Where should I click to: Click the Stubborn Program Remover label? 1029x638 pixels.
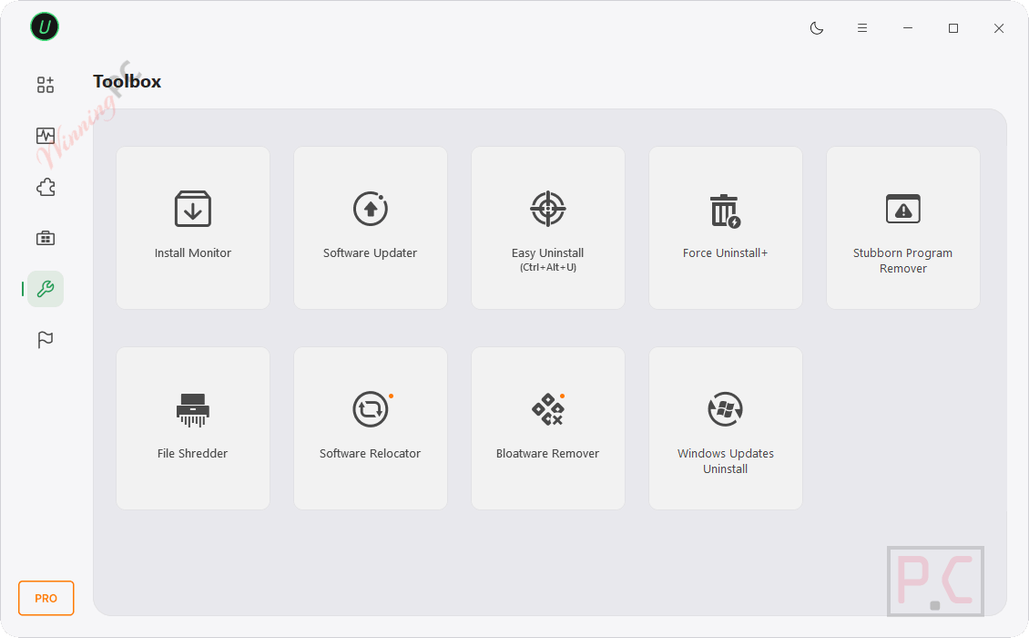point(903,261)
